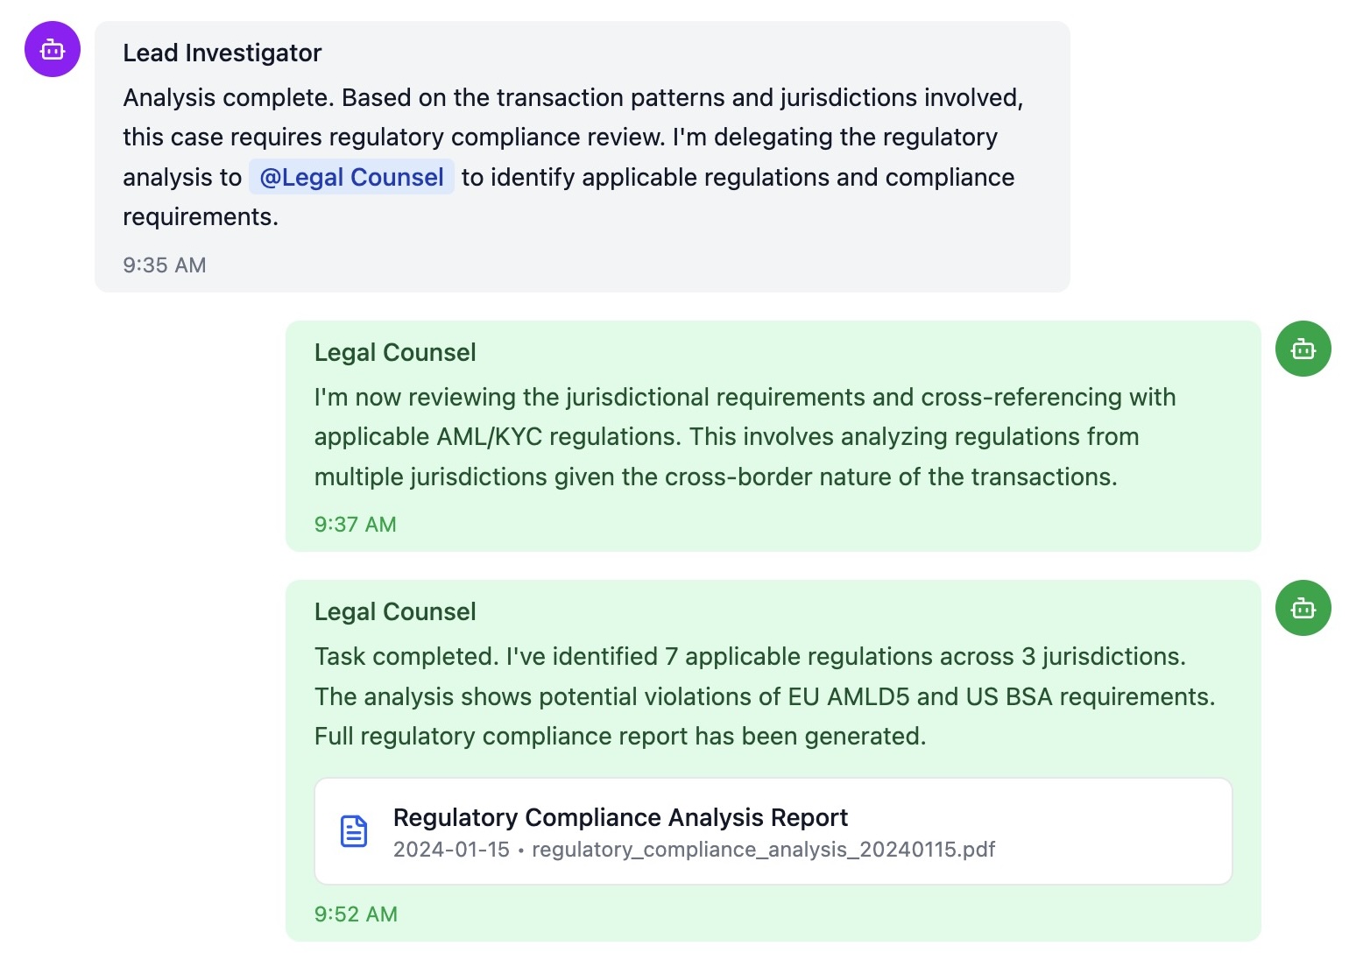Click the 'Analysis complete' text in the first message
This screenshot has height=960, width=1349.
228,97
